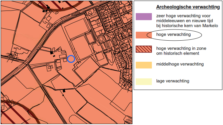Click the purple 'zeer hoge verwachting' legend swatch
Image resolution: width=223 pixels, height=125 pixels.
[144, 16]
